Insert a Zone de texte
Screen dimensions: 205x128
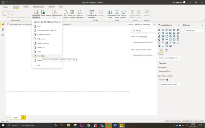117,14
